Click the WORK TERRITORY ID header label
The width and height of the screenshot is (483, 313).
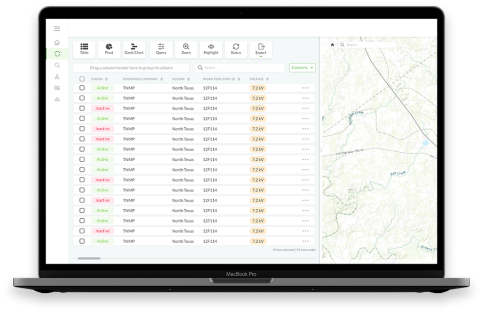(219, 79)
